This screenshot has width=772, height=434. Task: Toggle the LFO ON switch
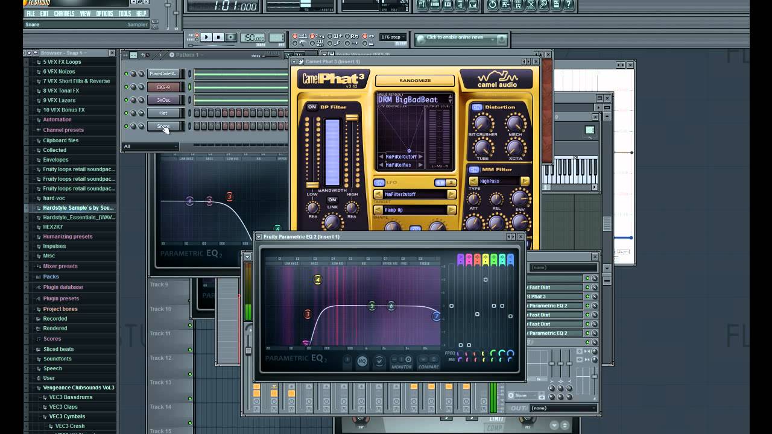[379, 182]
